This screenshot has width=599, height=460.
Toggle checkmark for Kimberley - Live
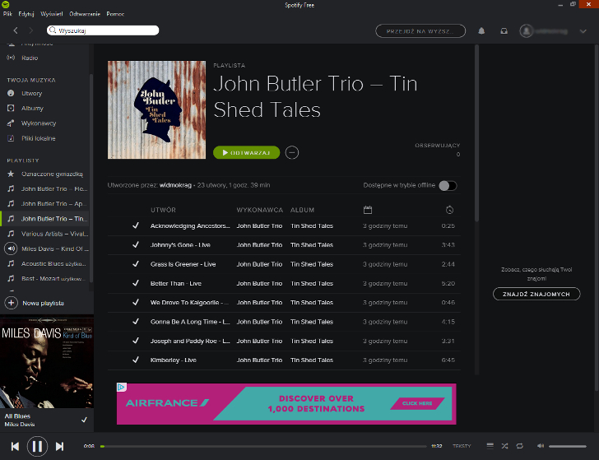click(136, 360)
